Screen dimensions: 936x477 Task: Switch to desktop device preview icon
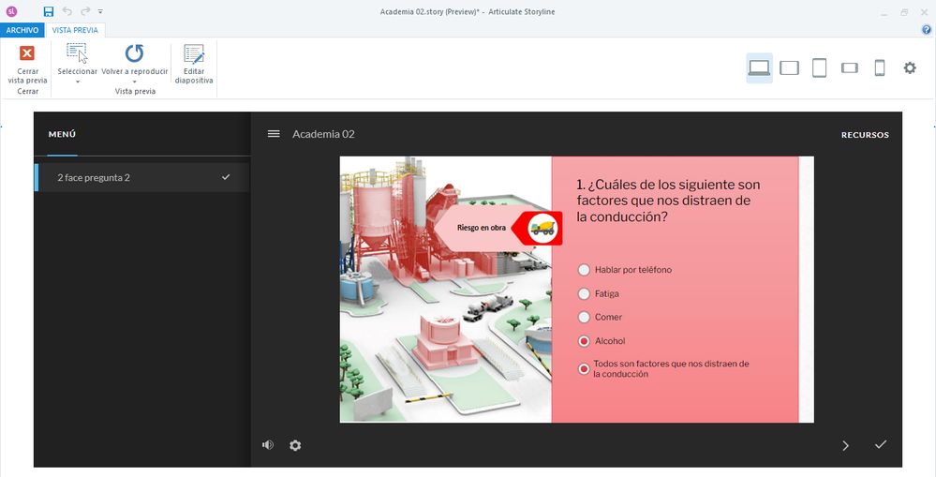[x=759, y=67]
